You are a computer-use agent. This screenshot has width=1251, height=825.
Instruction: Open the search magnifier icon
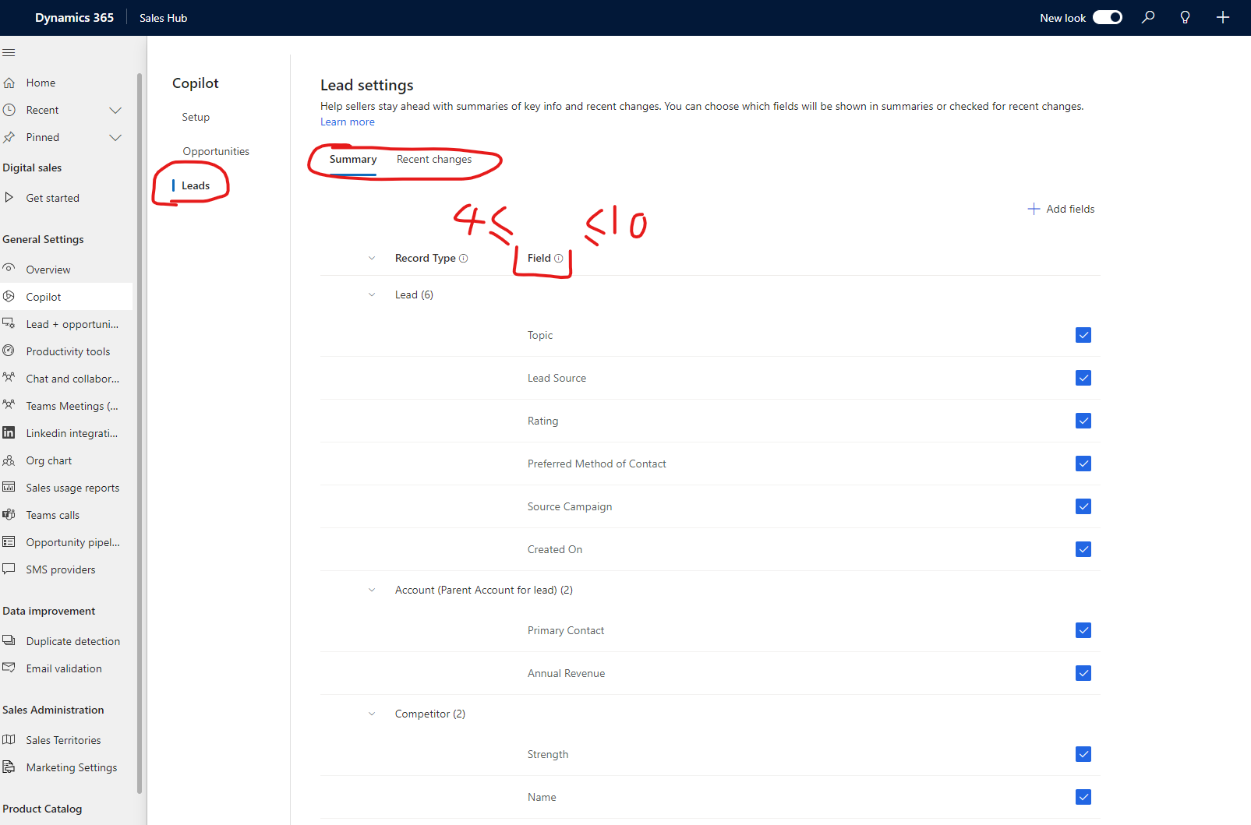pos(1148,17)
